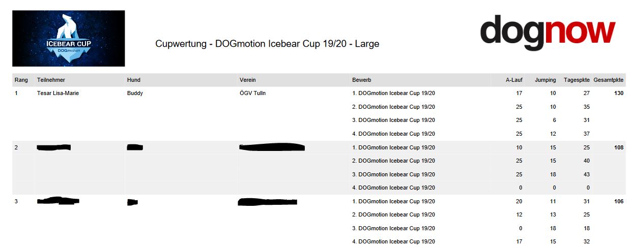Select the total score 106
This screenshot has height=247, width=630.
(x=618, y=201)
